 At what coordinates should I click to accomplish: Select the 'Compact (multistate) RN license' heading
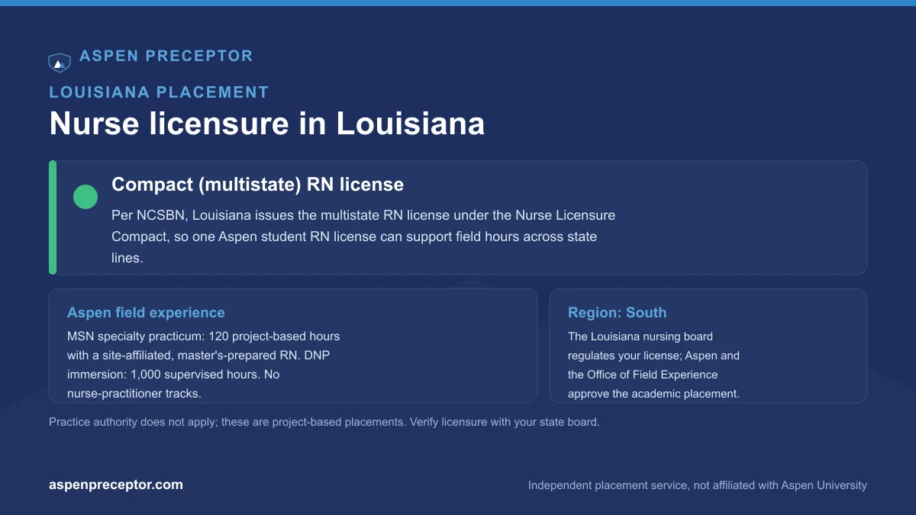click(x=258, y=184)
